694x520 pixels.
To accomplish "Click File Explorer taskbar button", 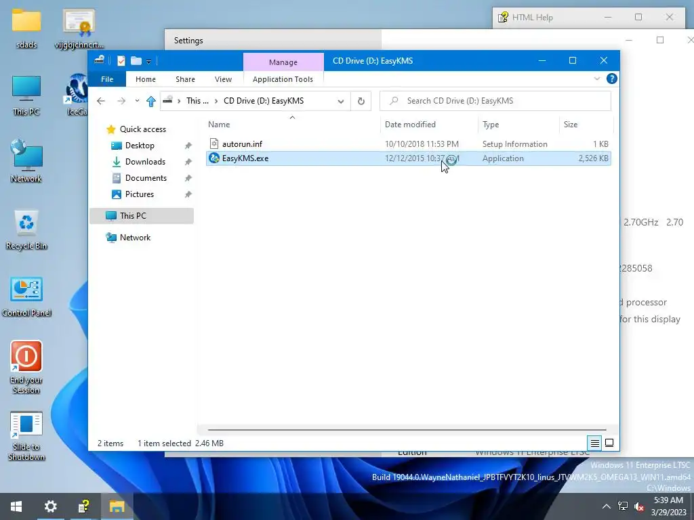I will click(117, 506).
